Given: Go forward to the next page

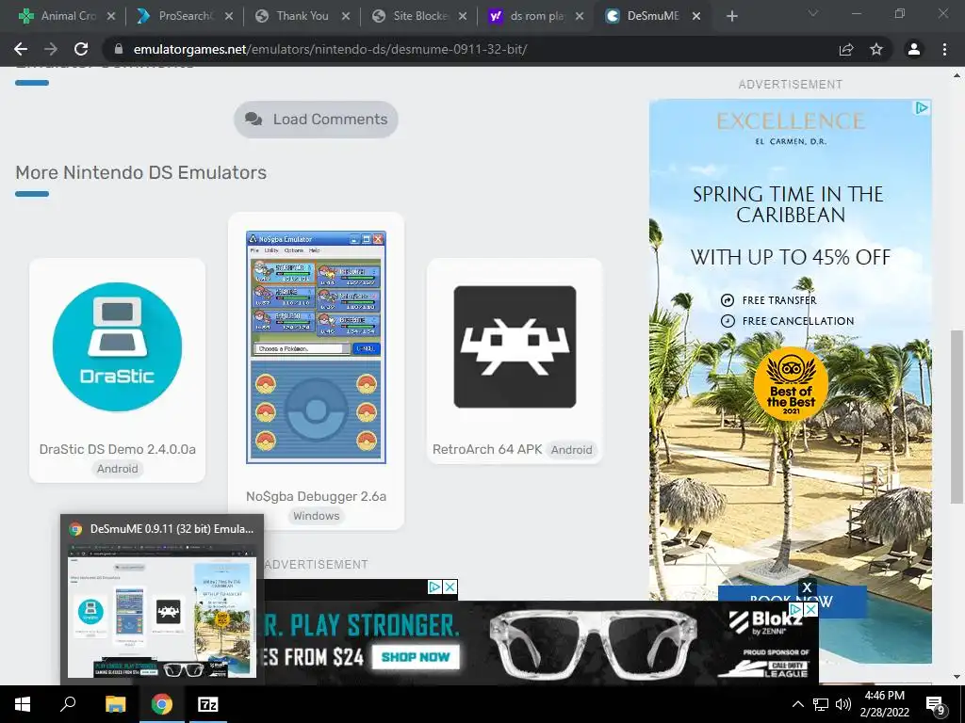Looking at the screenshot, I should [51, 49].
